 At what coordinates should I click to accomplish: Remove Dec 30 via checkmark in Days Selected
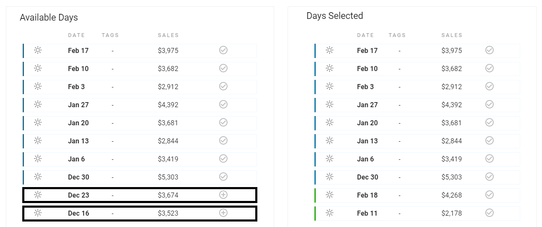490,177
